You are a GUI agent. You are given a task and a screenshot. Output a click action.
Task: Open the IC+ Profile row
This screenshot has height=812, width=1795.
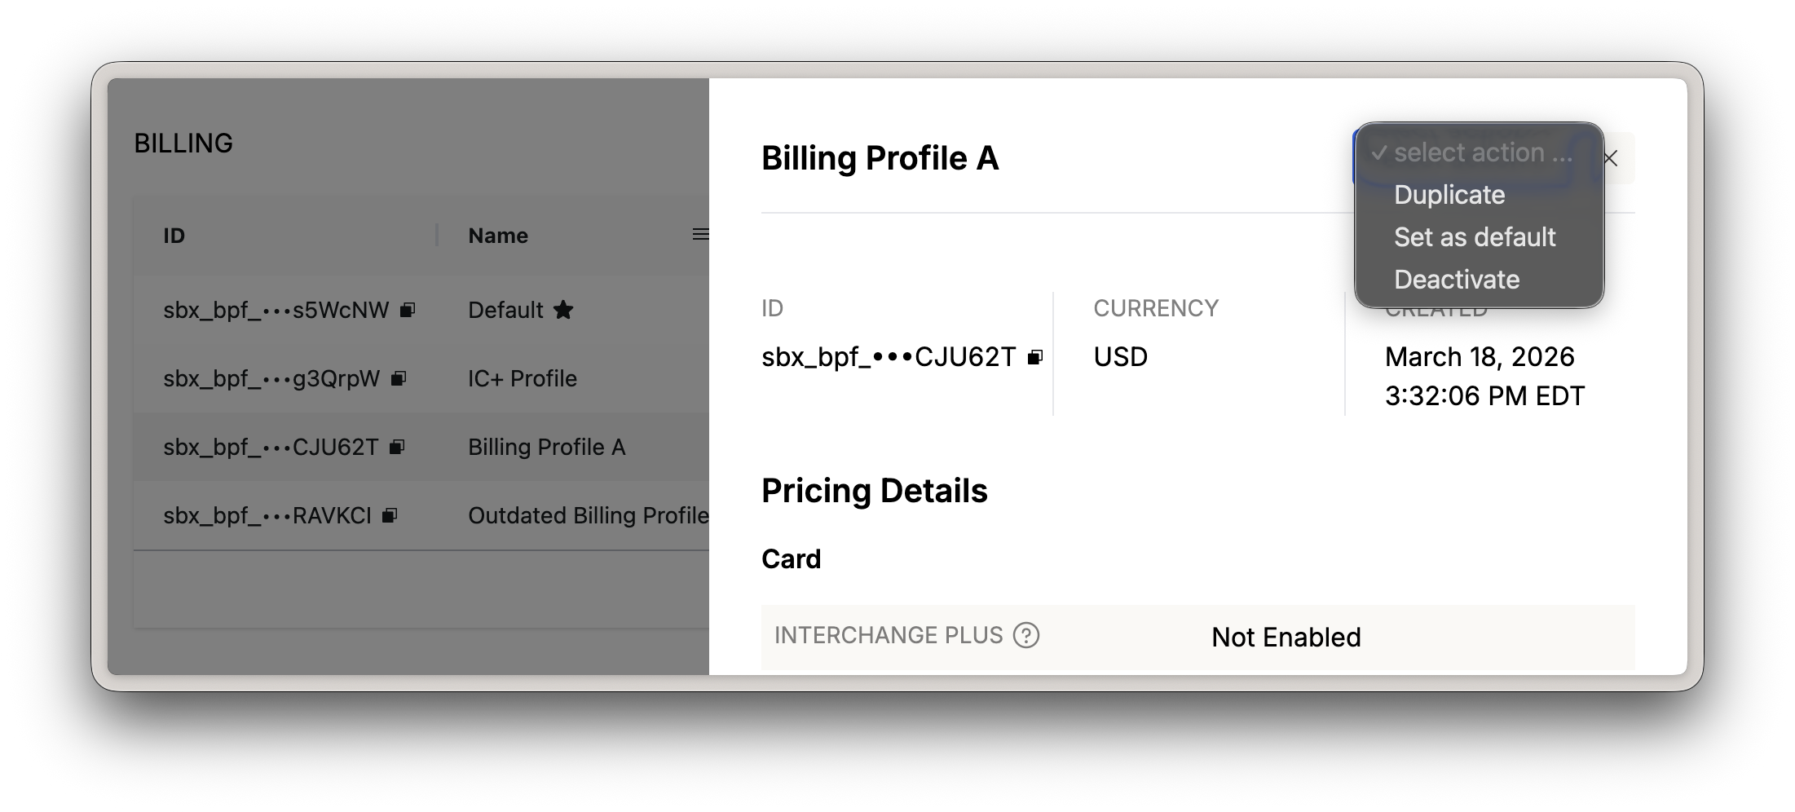pyautogui.click(x=522, y=378)
